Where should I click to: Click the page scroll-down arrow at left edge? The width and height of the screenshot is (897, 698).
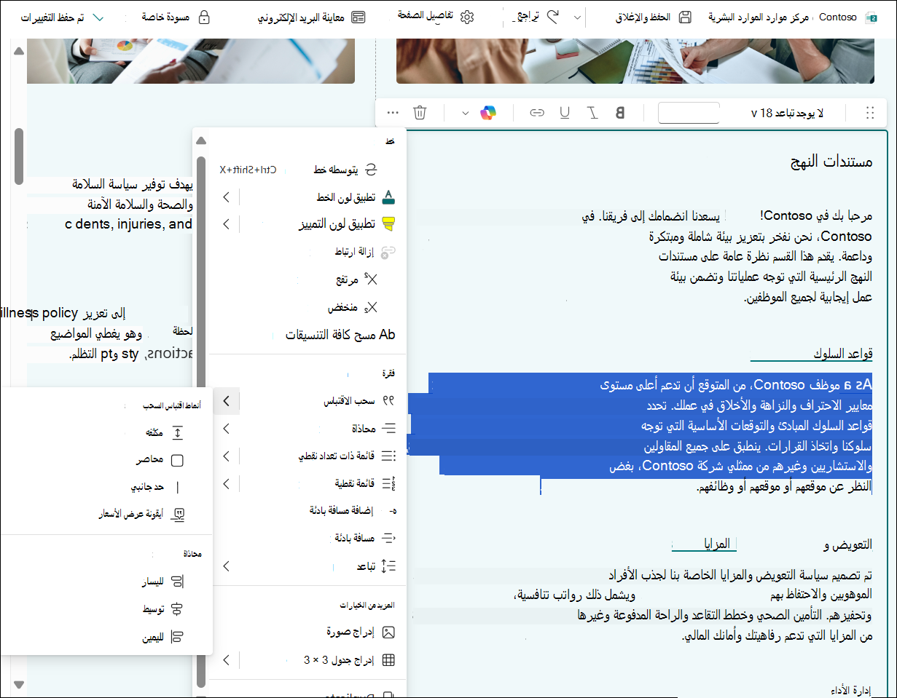pyautogui.click(x=19, y=684)
